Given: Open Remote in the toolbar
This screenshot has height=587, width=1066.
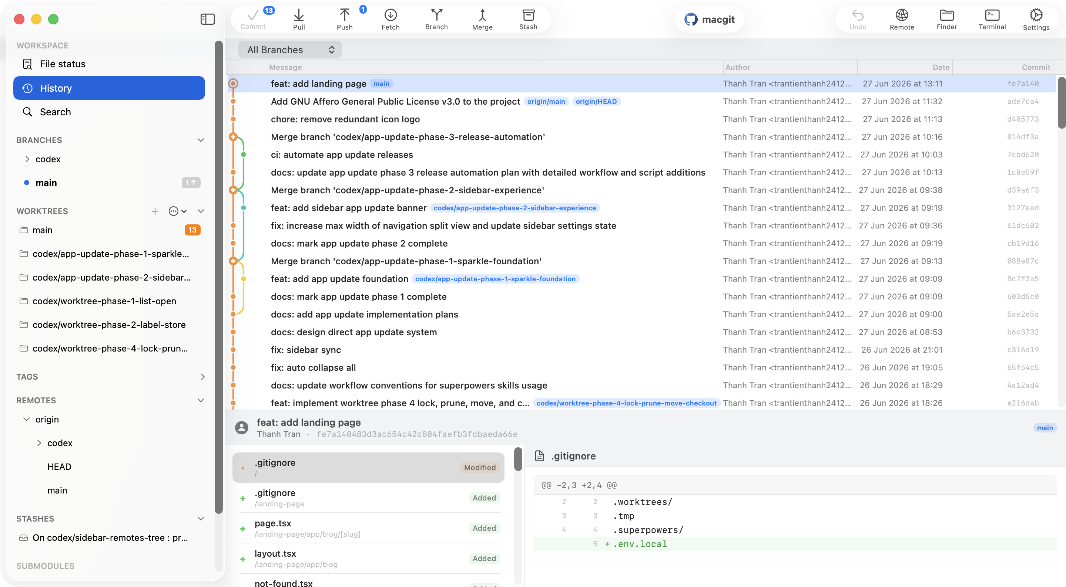Looking at the screenshot, I should point(902,19).
